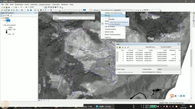Open the Editor Toolbar button

pos(46,7)
